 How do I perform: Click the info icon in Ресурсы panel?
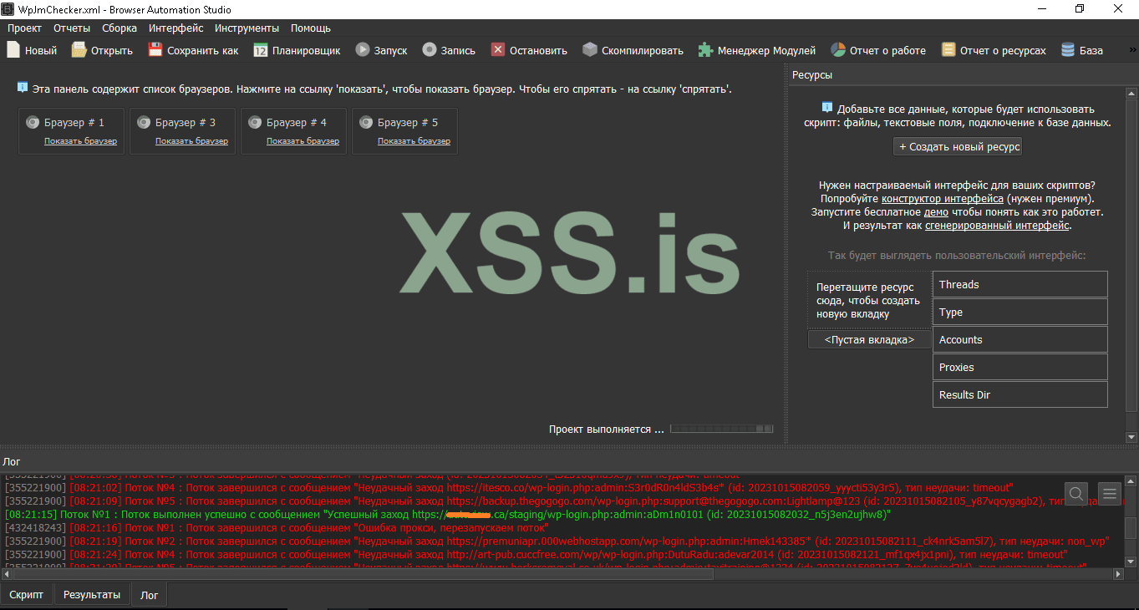pyautogui.click(x=827, y=108)
